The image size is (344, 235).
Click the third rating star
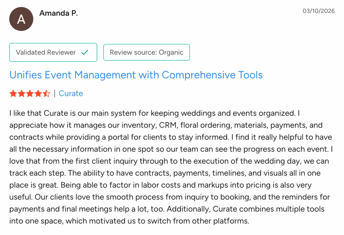click(30, 93)
